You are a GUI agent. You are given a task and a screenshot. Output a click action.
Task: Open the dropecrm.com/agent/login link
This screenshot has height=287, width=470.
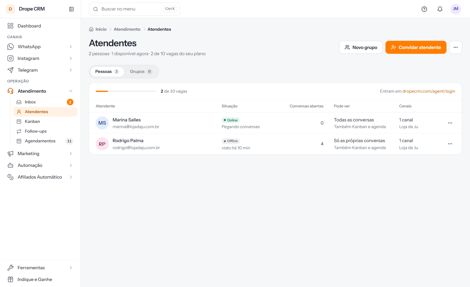tap(428, 91)
